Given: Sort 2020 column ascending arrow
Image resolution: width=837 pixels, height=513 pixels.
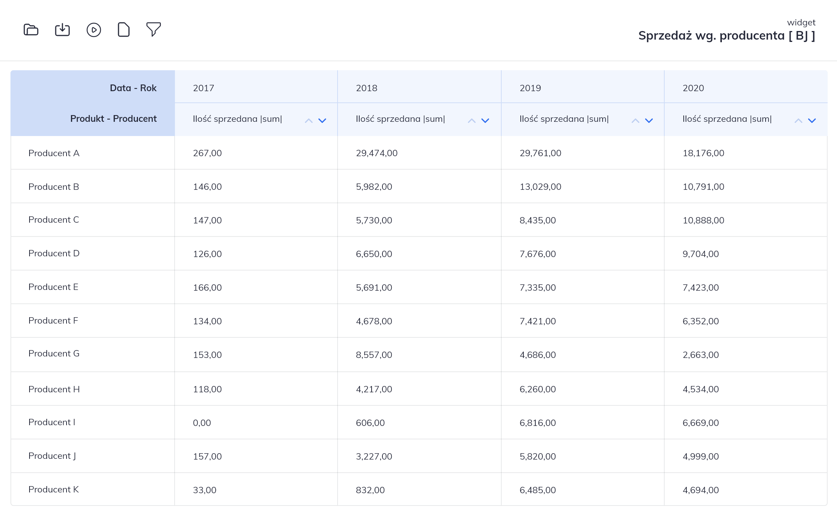Looking at the screenshot, I should [x=798, y=120].
